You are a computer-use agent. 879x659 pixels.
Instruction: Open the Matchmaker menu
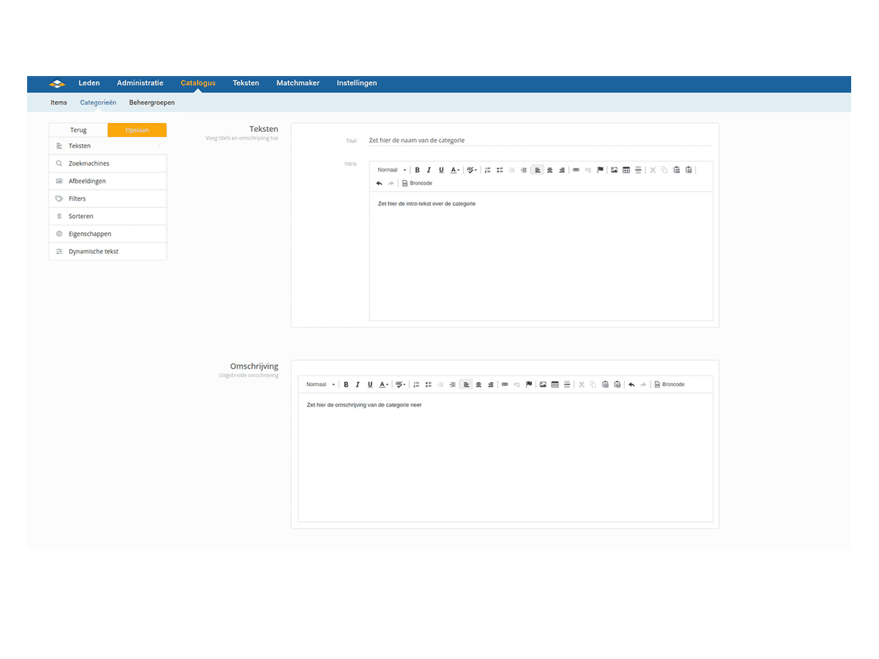tap(297, 83)
